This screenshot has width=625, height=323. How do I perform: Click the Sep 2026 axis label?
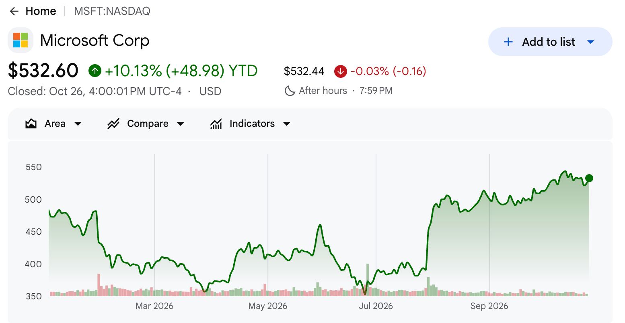click(489, 306)
